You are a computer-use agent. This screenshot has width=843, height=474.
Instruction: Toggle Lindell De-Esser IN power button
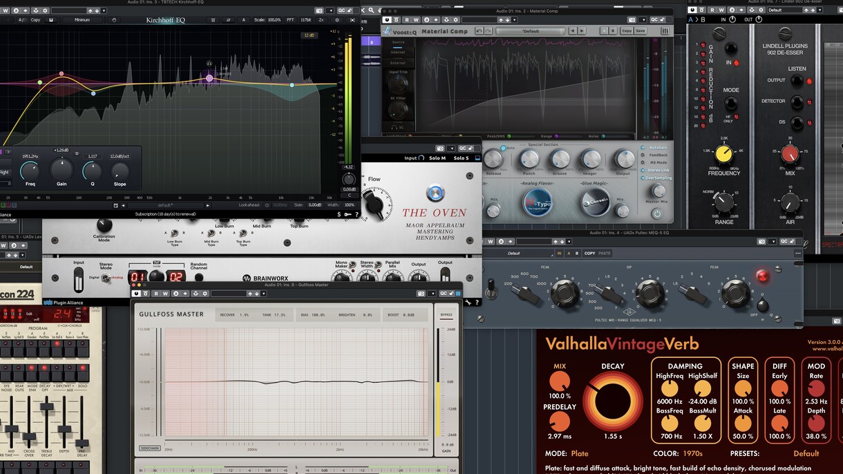732,19
